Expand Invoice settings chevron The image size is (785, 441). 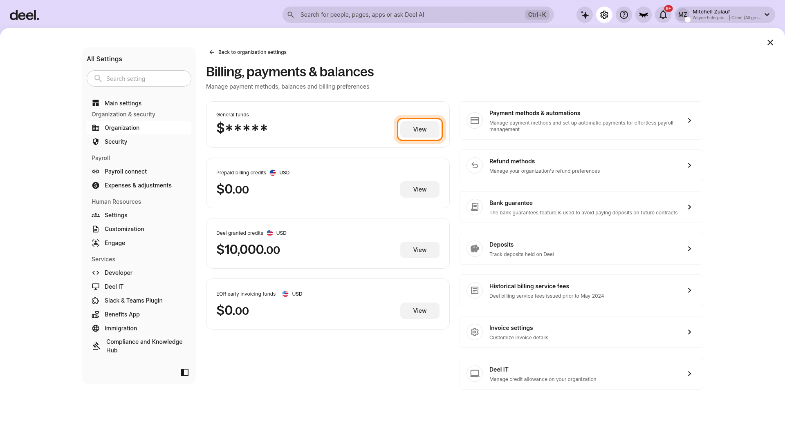tap(689, 332)
